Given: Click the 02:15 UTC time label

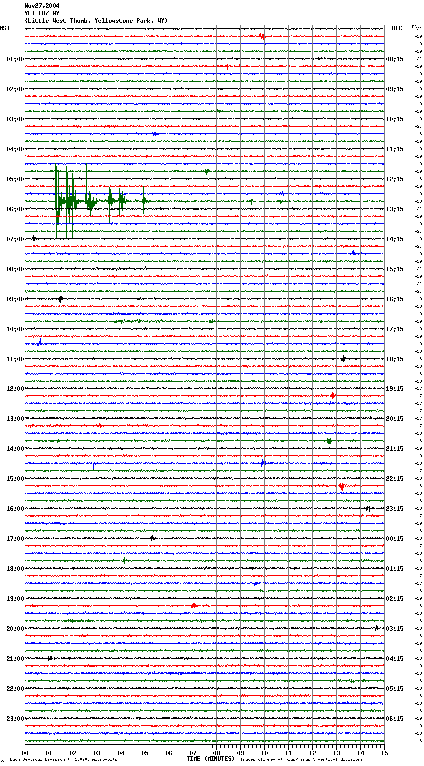Looking at the screenshot, I should 395,599.
